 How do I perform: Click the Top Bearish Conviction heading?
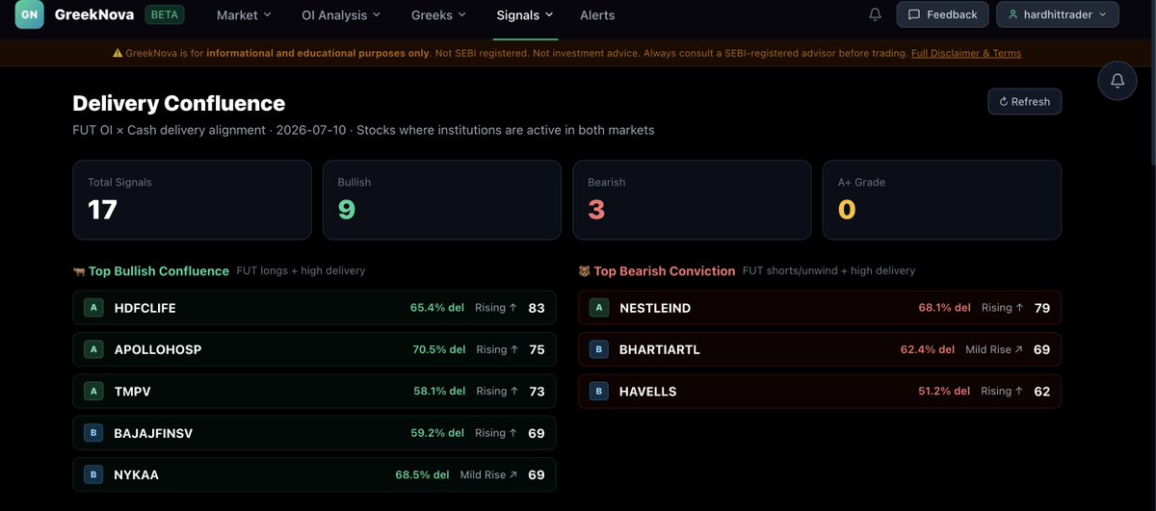pos(665,271)
